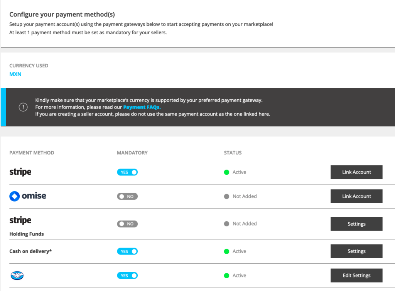The height and width of the screenshot is (291, 395).
Task: Open Settings for Stripe Holding Funds
Action: click(356, 224)
